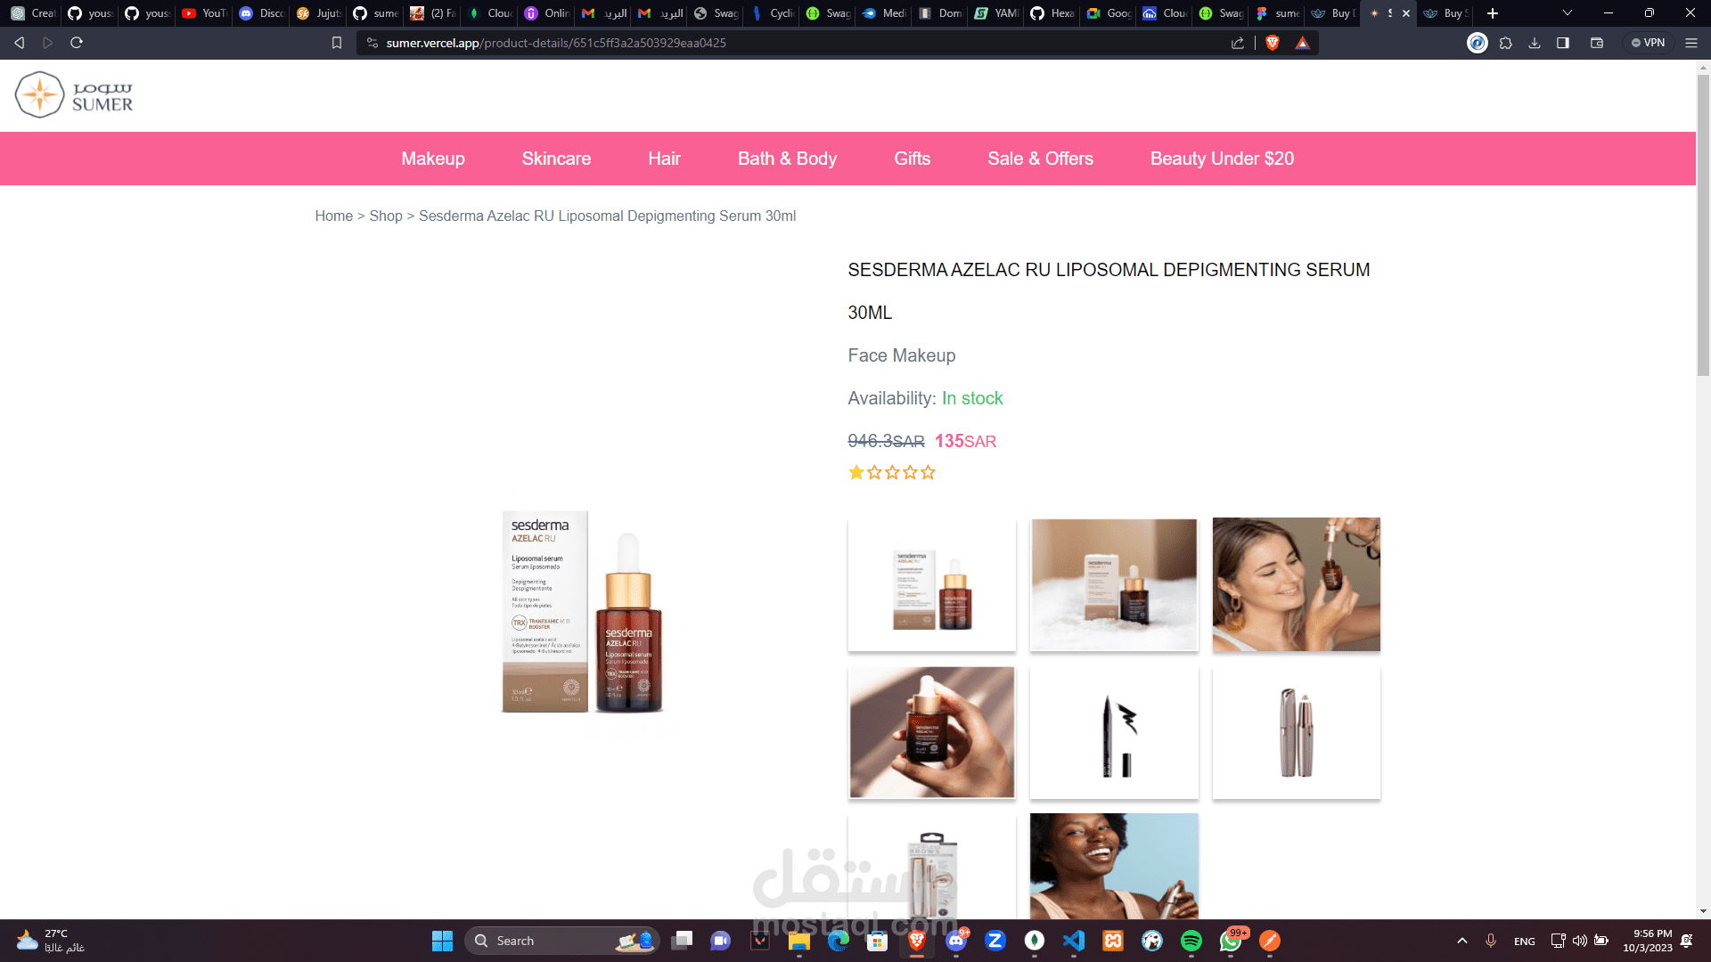Click the main product image
Image resolution: width=1711 pixels, height=962 pixels.
tap(583, 612)
